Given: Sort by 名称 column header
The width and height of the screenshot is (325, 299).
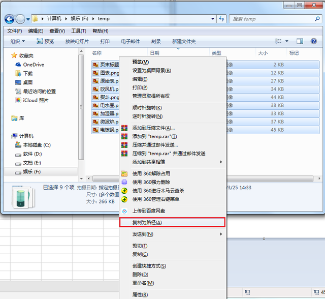Looking at the screenshot, I should (96, 53).
